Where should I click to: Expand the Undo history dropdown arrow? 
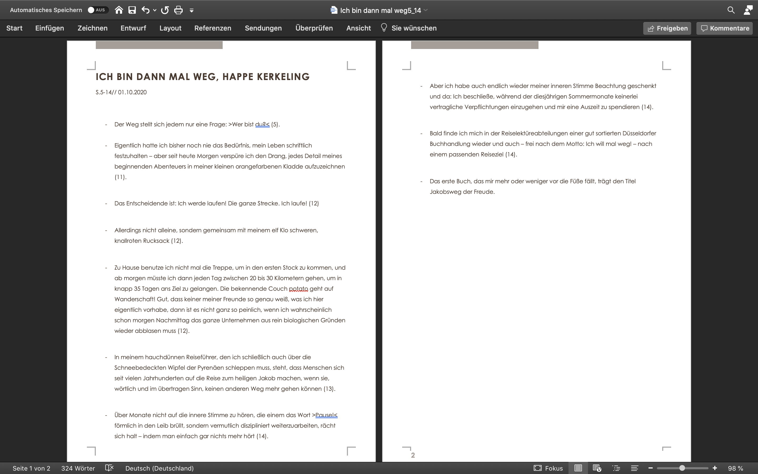pos(155,10)
